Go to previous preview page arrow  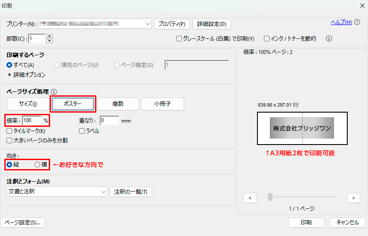coord(250,198)
